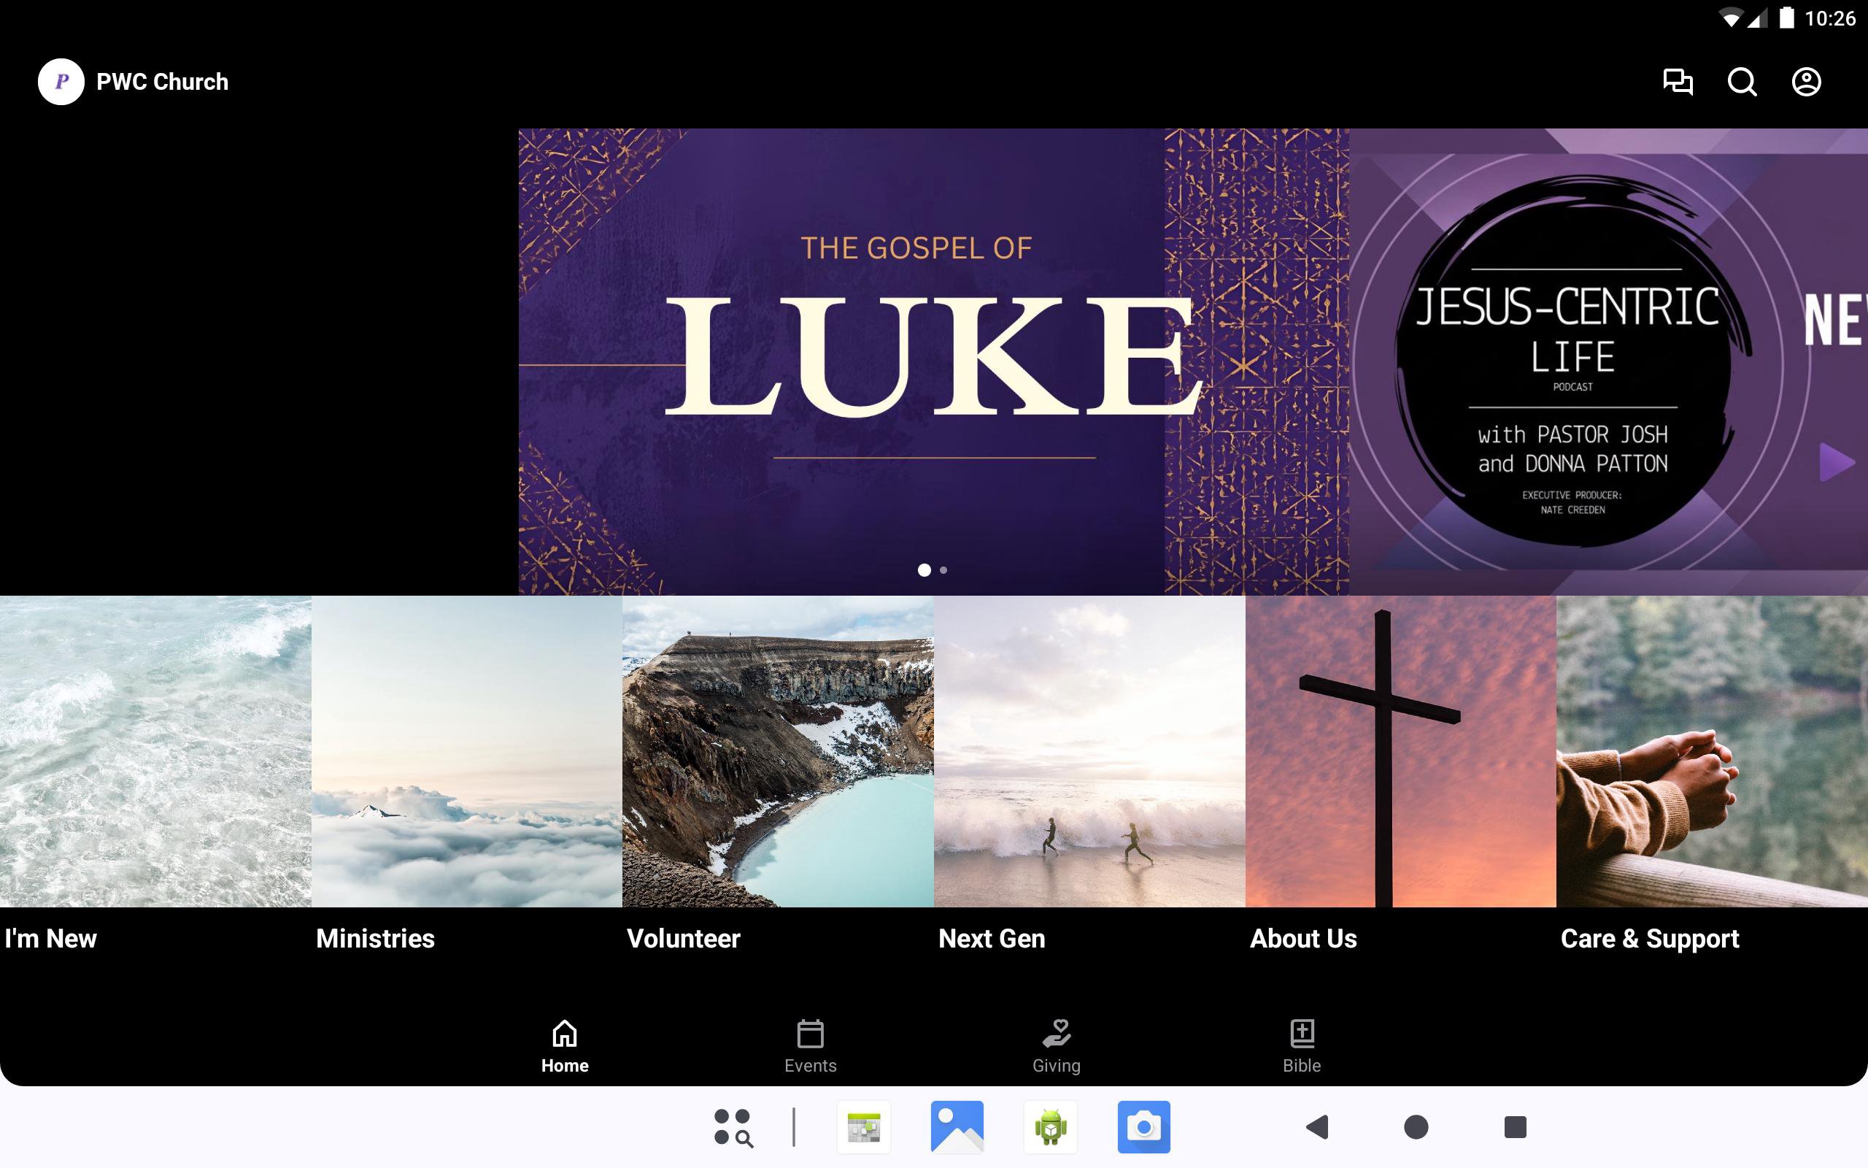
Task: Click the search magnifier icon
Action: [x=1742, y=82]
